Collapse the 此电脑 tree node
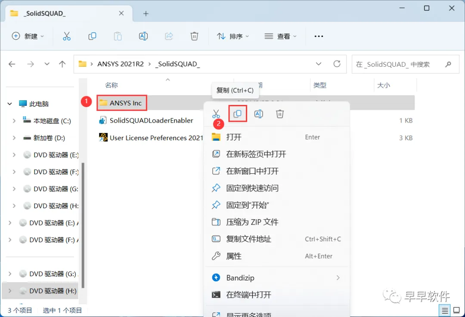The height and width of the screenshot is (317, 465). (10, 104)
